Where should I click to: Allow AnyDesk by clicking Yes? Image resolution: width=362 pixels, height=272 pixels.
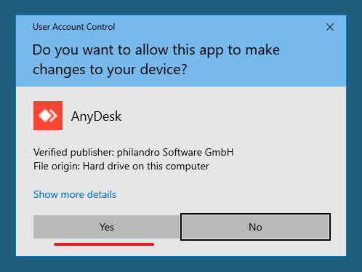107,227
